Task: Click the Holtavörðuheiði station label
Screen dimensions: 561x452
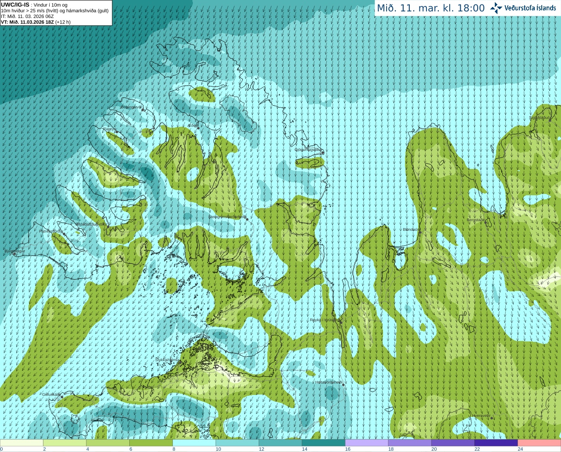Action: [x=329, y=382]
